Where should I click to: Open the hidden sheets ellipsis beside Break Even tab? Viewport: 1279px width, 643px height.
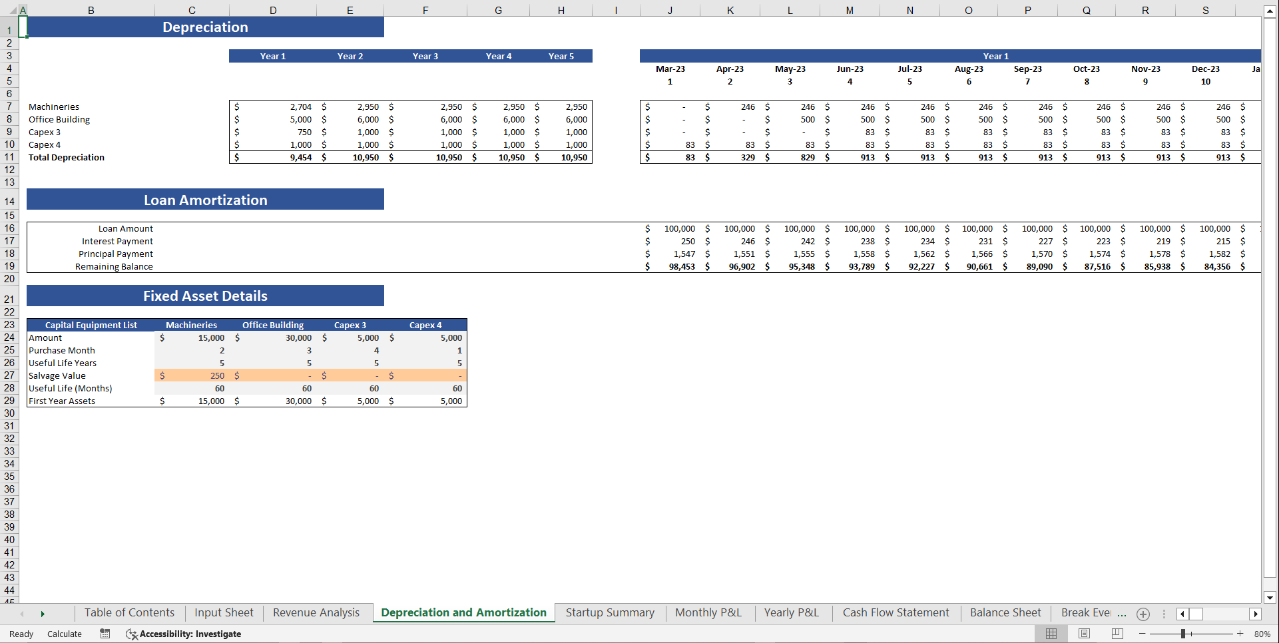tap(1122, 613)
